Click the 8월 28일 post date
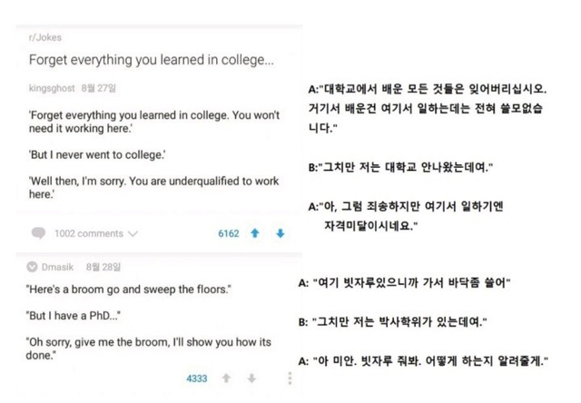This screenshot has height=403, width=581. [103, 267]
